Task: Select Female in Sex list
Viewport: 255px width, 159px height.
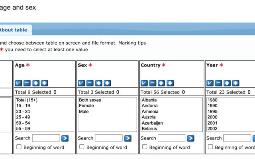Action: click(86, 106)
